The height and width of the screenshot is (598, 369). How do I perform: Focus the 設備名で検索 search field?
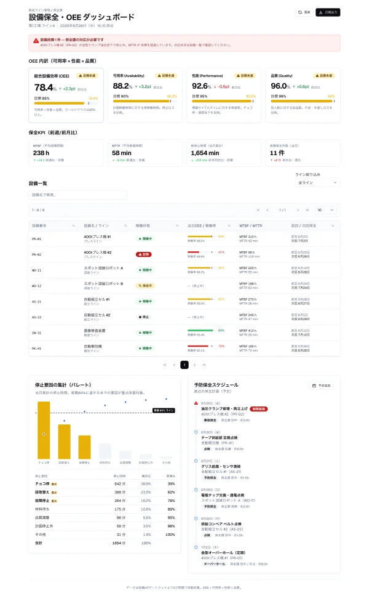[x=77, y=195]
